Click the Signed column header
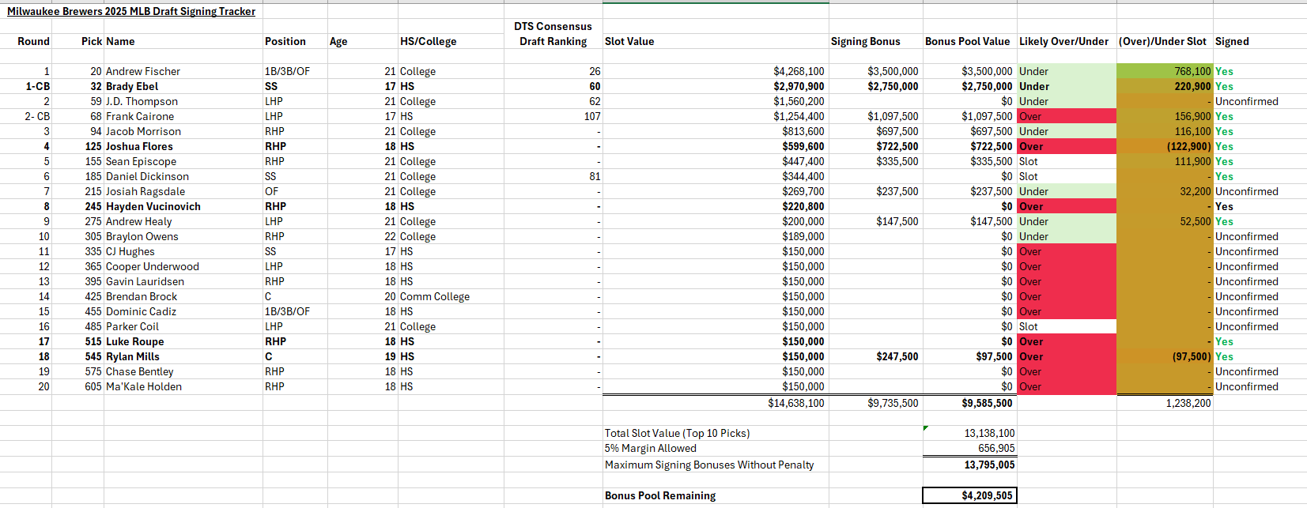 click(1232, 42)
